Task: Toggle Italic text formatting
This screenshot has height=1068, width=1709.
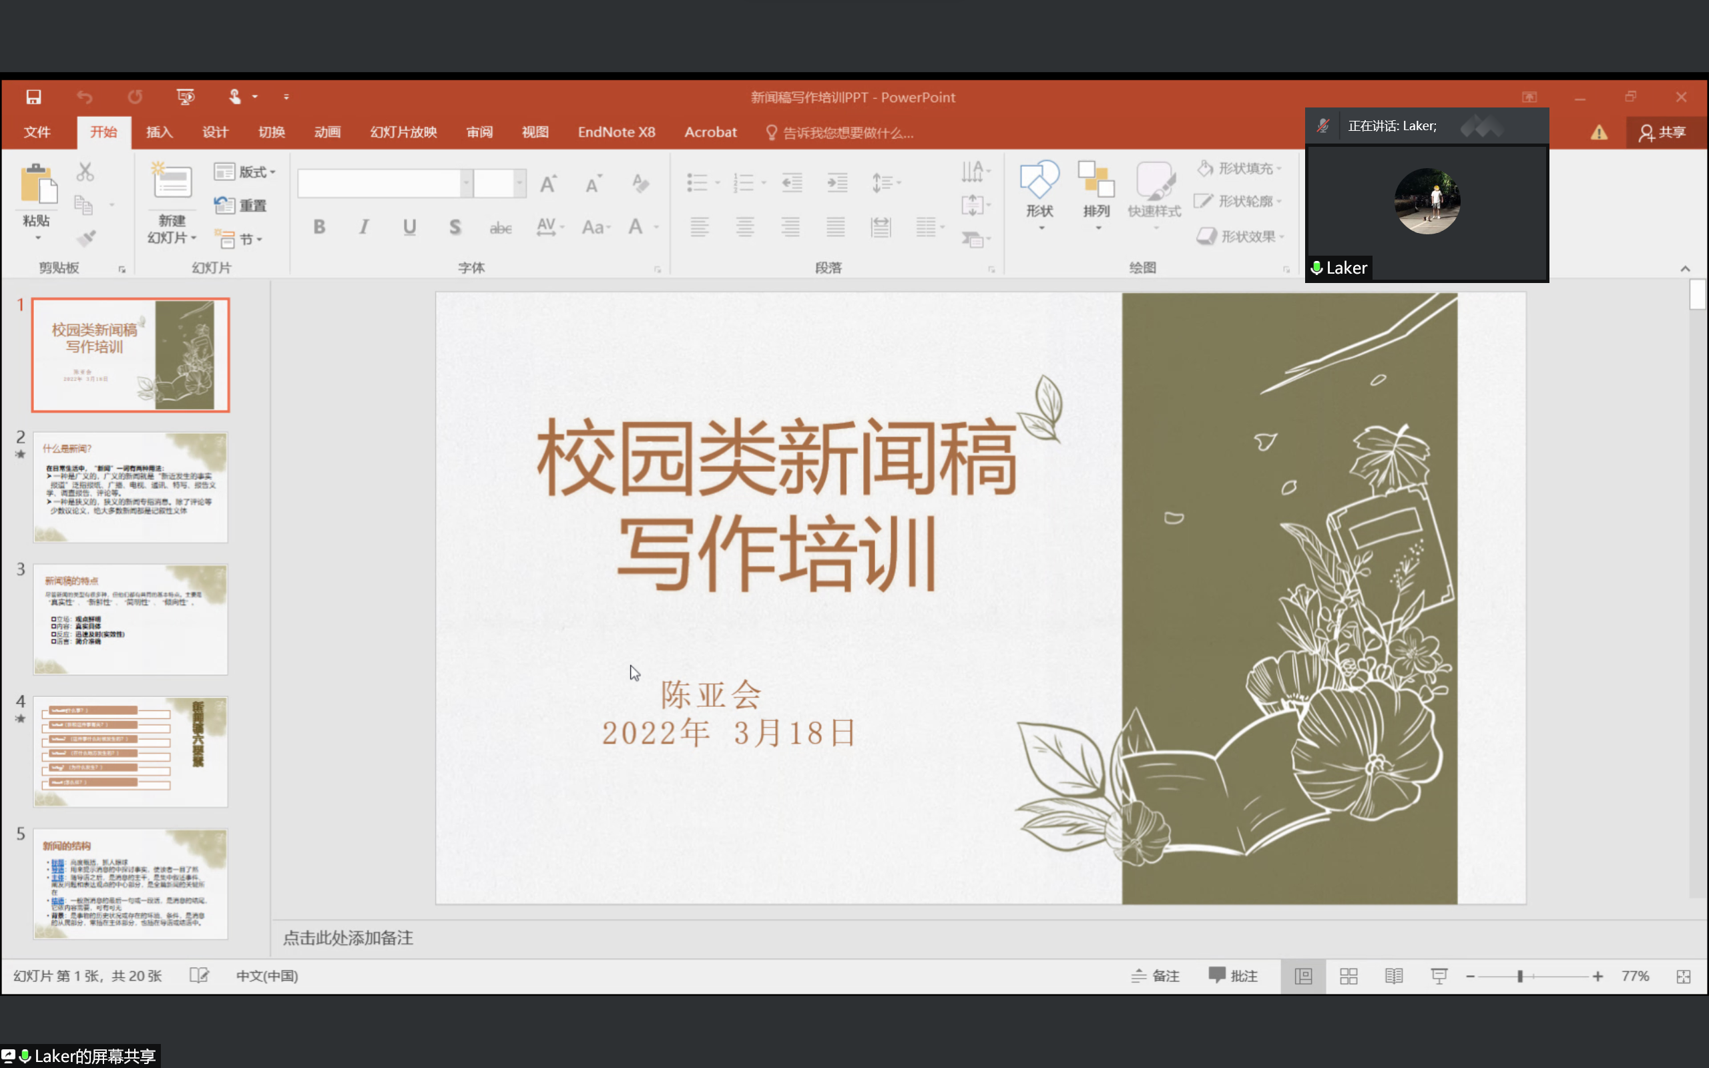Action: point(364,227)
